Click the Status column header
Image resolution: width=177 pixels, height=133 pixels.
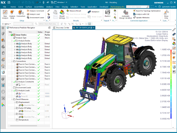40,32
